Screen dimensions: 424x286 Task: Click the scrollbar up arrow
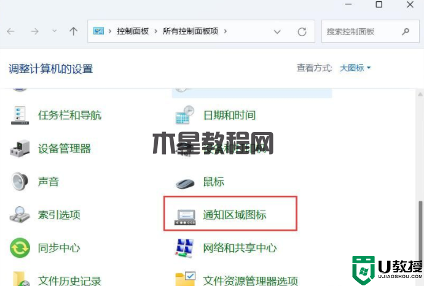(420, 95)
